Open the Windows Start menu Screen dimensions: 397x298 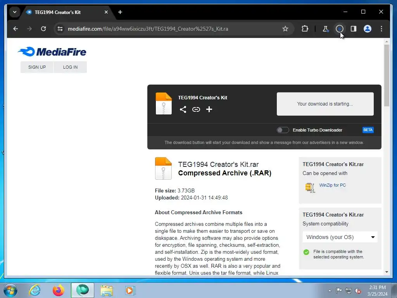(x=10, y=290)
